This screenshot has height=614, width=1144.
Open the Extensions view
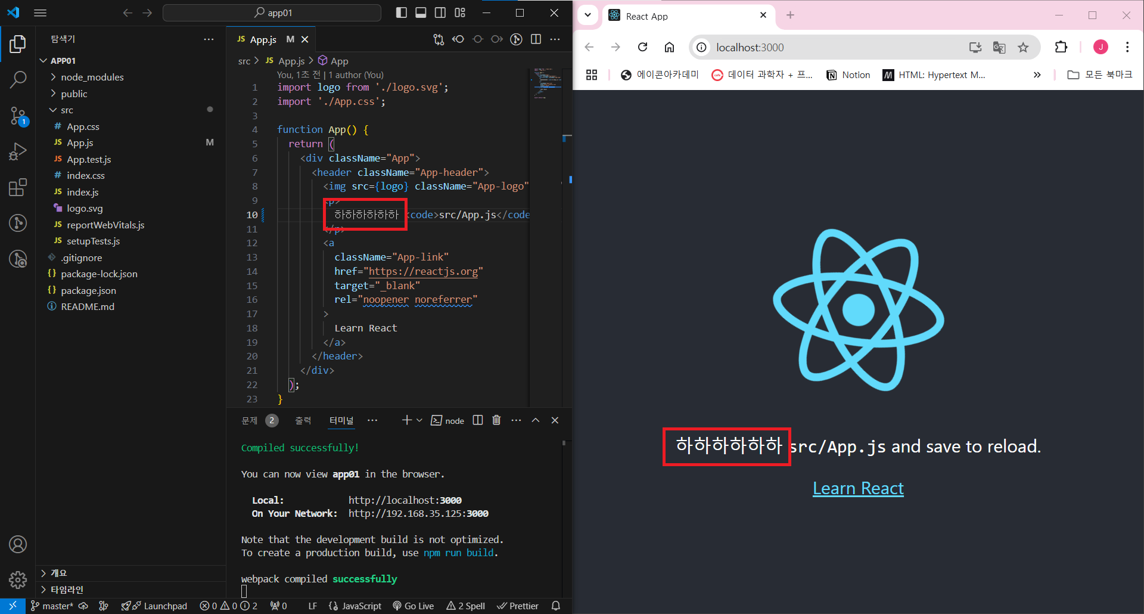18,187
